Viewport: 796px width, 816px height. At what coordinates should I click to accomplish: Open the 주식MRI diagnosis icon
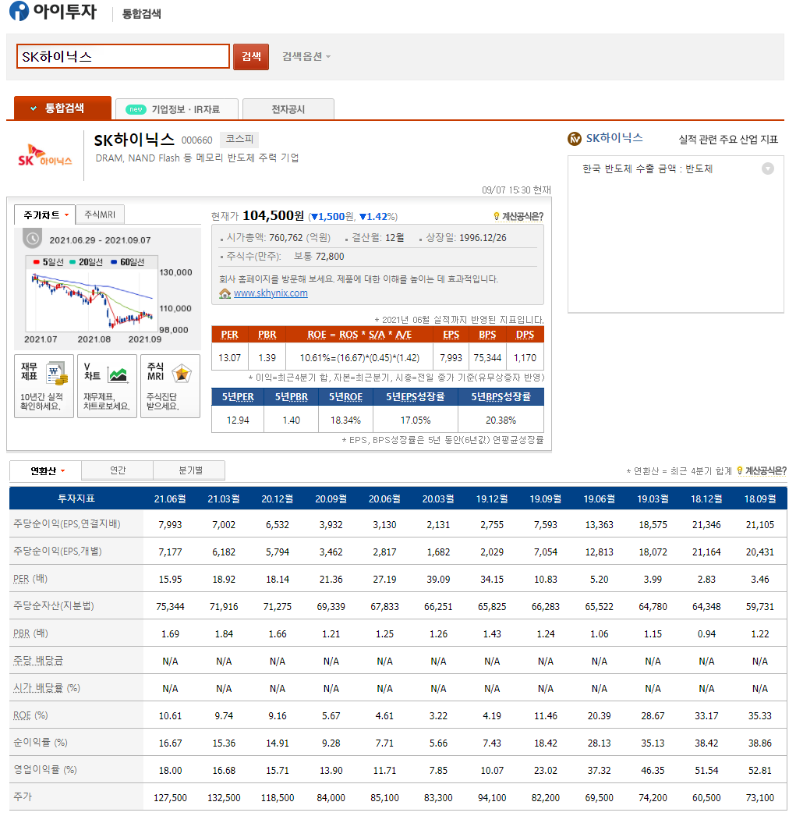170,385
